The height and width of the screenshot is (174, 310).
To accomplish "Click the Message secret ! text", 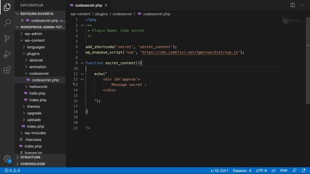I will [x=129, y=85].
